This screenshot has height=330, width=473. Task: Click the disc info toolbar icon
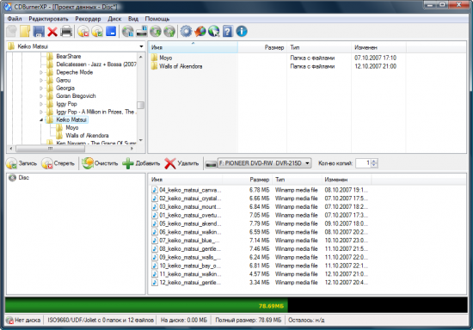[128, 31]
